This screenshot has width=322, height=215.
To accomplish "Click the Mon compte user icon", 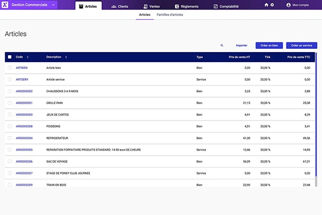I will 288,5.
